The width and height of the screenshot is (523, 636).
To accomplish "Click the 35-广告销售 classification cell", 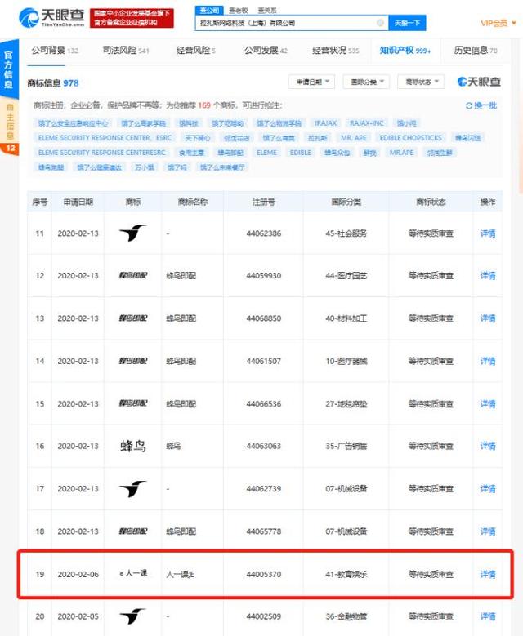I will (346, 446).
